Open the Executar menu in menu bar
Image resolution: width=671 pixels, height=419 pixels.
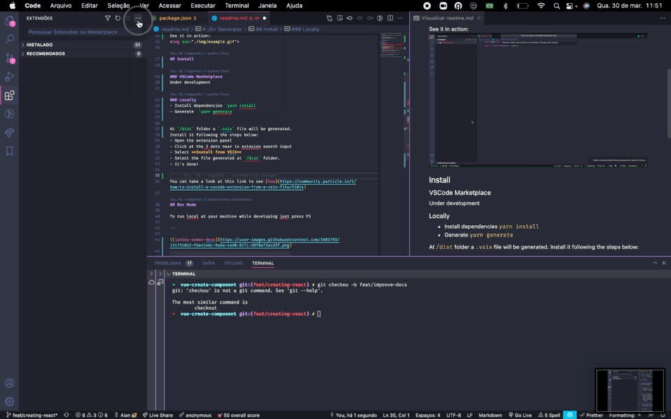coord(203,6)
